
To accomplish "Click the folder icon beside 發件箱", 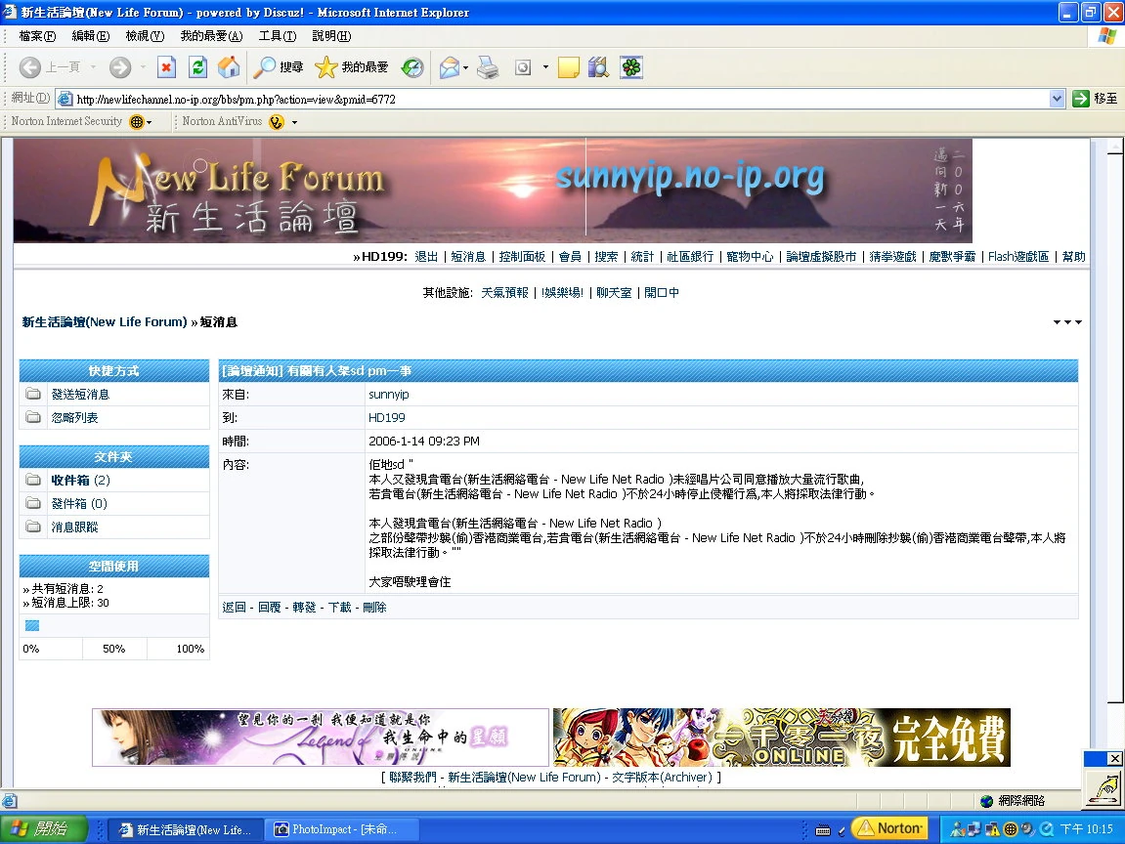I will pos(33,503).
